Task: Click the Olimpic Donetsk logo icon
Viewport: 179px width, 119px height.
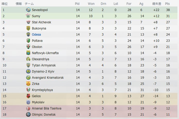Action: click(28, 114)
